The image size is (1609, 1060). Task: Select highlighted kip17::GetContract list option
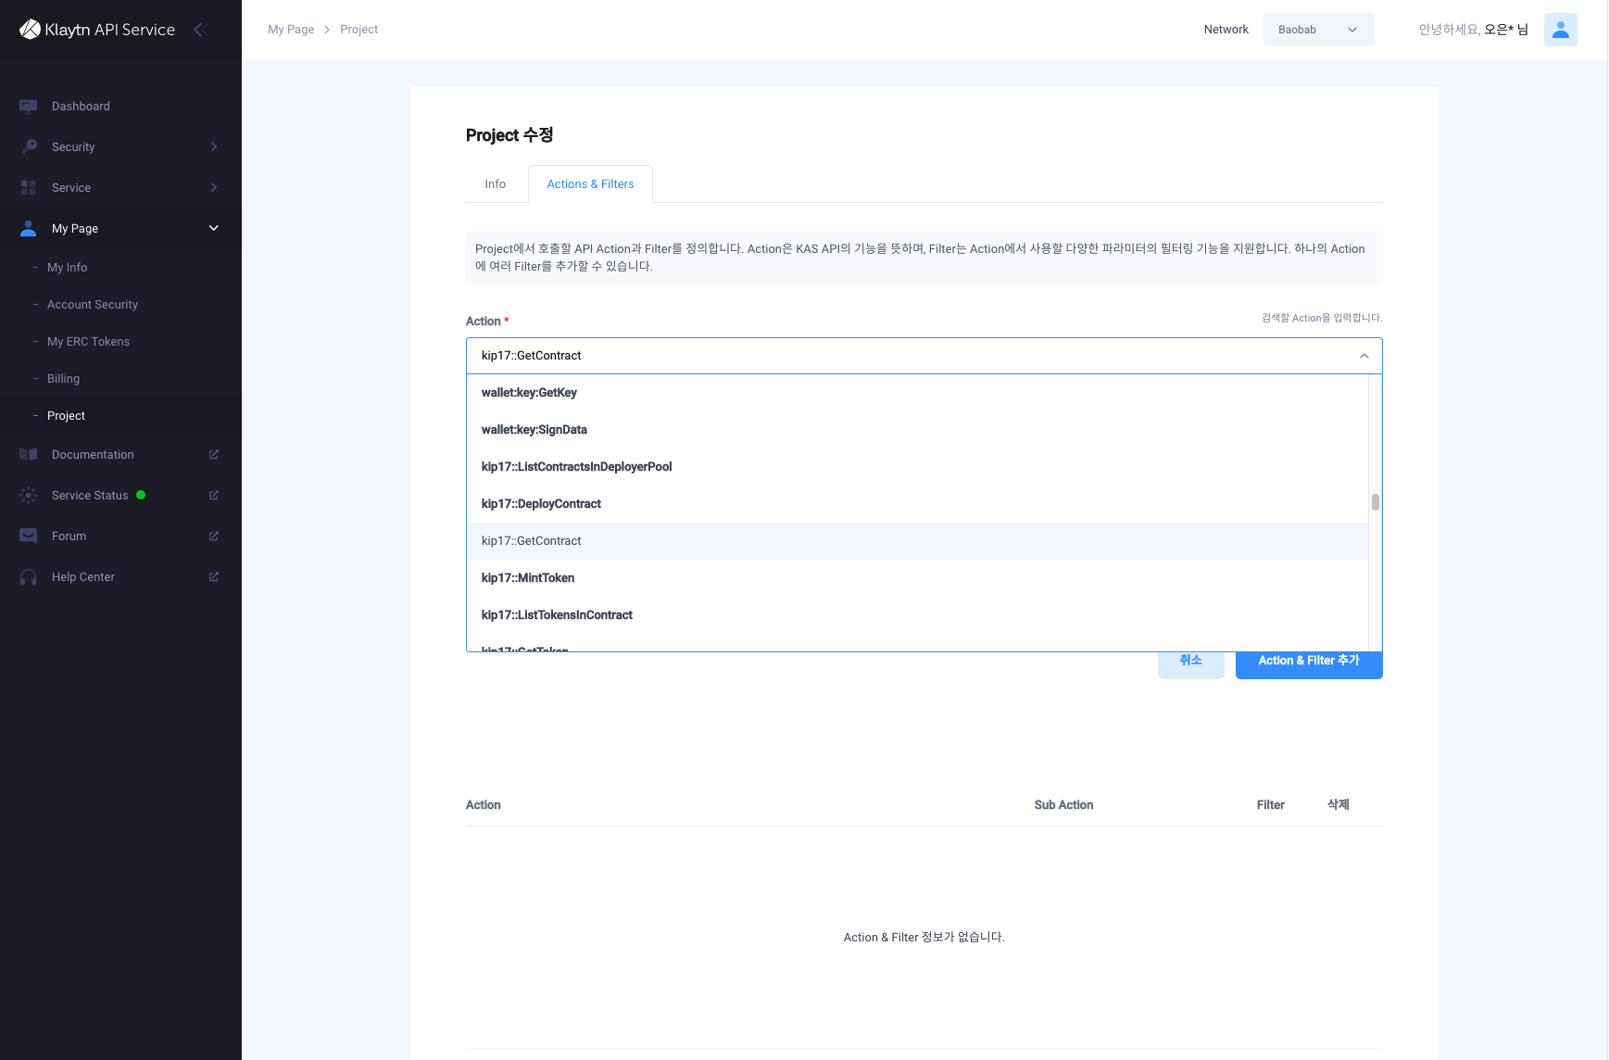(917, 541)
